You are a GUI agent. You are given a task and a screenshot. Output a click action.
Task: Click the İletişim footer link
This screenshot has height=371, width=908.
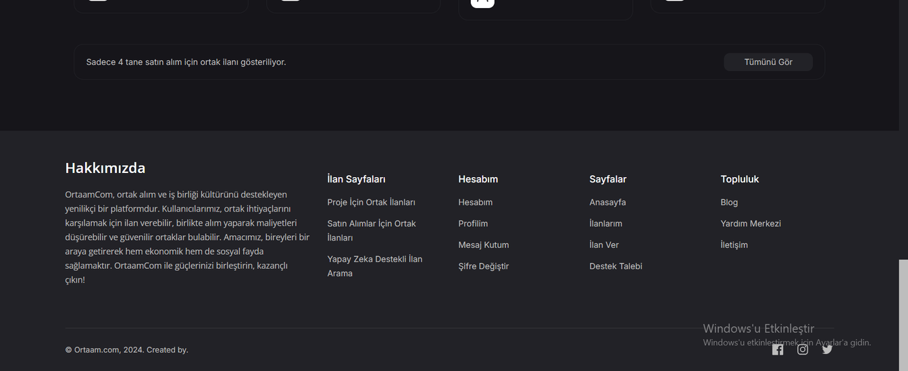pos(734,245)
